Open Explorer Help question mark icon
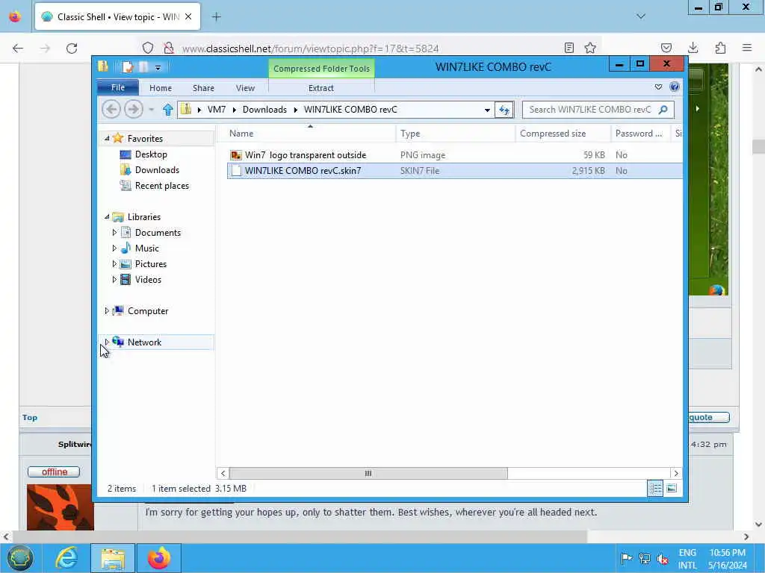 [x=675, y=87]
